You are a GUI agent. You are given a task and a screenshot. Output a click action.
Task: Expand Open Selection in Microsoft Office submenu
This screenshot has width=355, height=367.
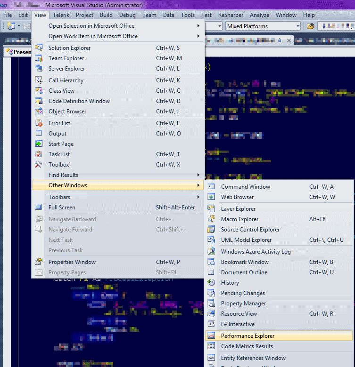(x=198, y=26)
